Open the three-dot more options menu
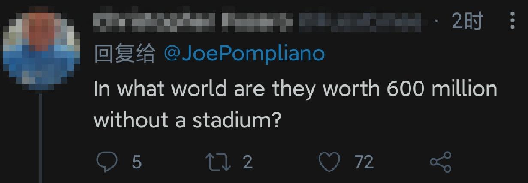Viewport: 528px width, 183px height. [x=512, y=21]
